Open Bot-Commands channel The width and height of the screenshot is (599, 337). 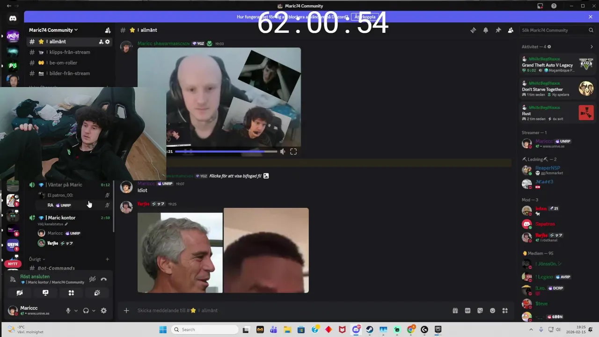point(69,268)
